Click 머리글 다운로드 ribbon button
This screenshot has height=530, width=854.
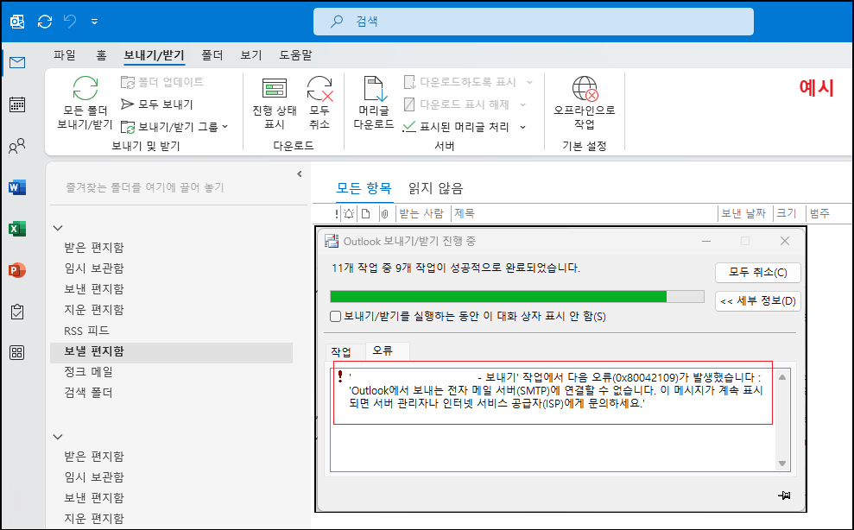374,103
